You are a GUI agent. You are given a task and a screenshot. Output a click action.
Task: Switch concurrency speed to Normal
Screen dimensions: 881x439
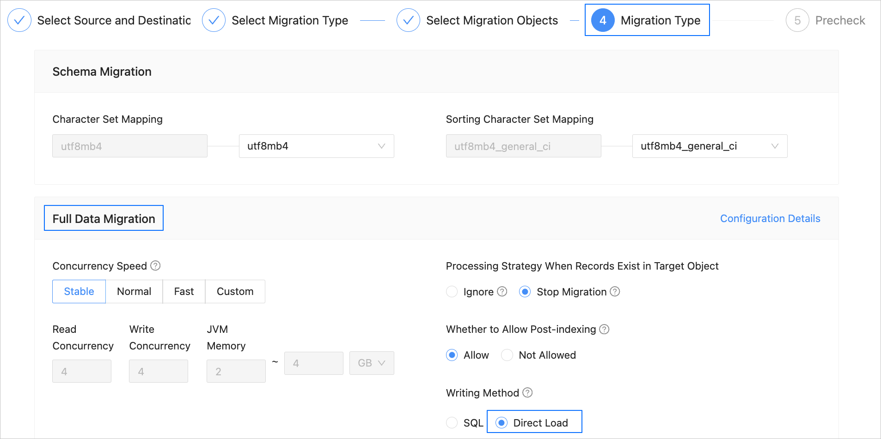134,292
